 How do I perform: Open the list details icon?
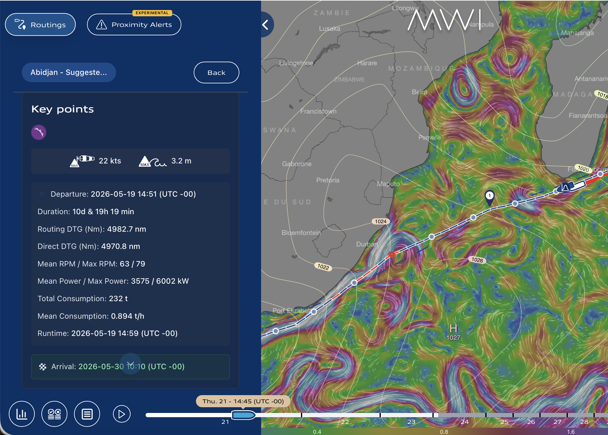click(87, 414)
